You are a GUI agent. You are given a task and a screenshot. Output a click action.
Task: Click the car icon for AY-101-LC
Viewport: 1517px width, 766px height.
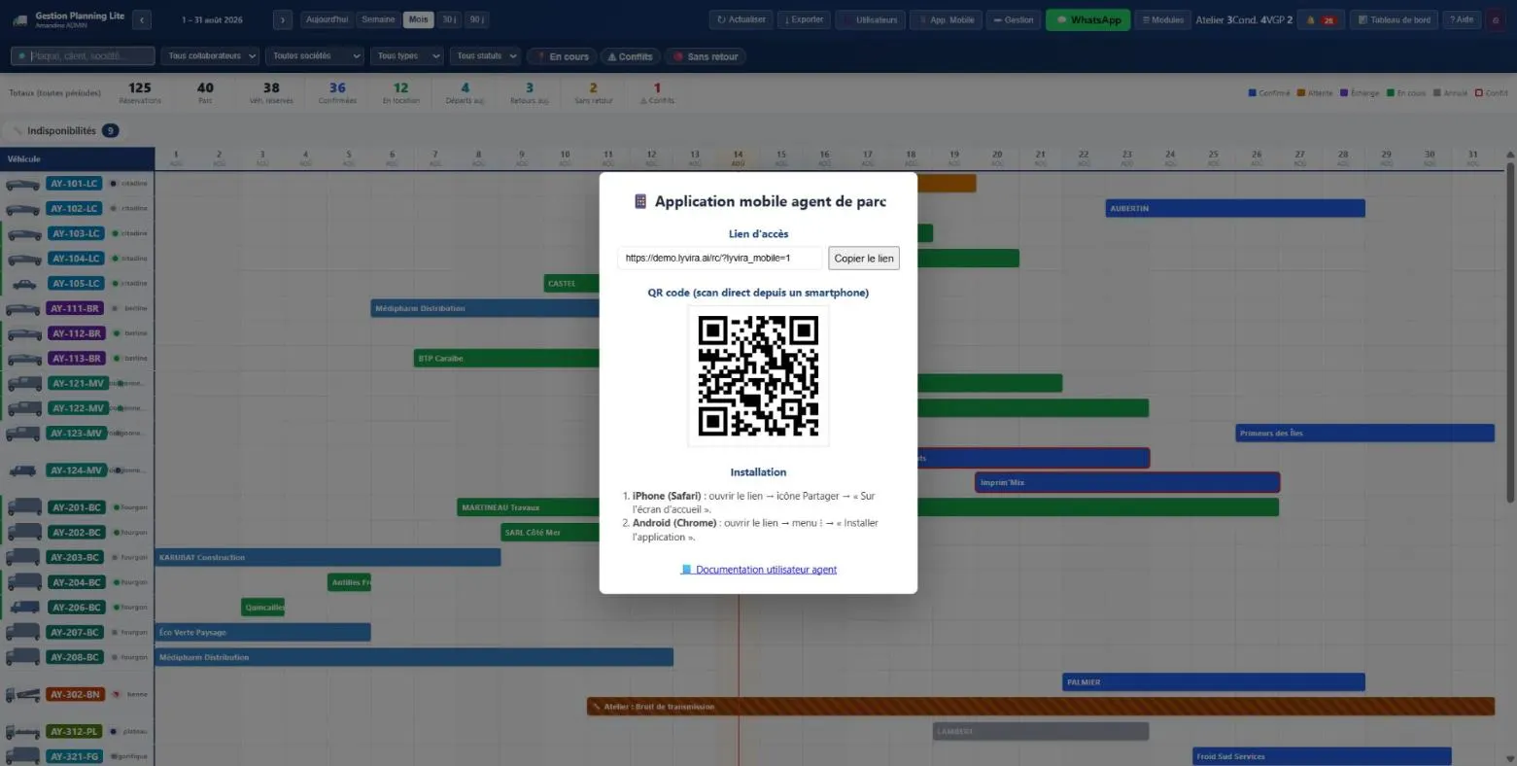pos(23,184)
